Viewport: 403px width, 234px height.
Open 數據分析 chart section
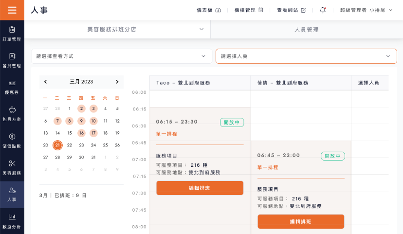[12, 221]
